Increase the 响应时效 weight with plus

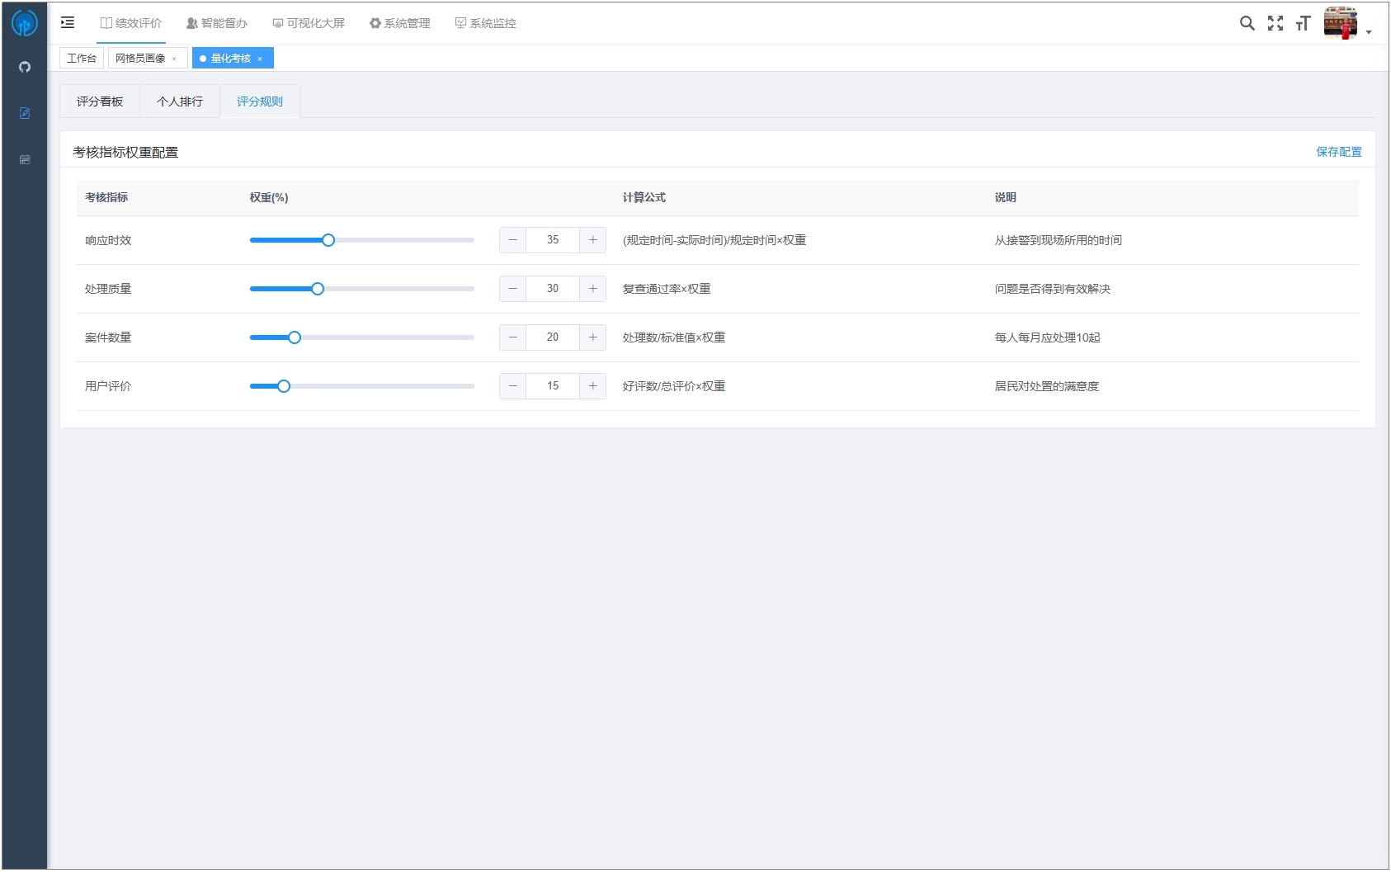tap(592, 240)
